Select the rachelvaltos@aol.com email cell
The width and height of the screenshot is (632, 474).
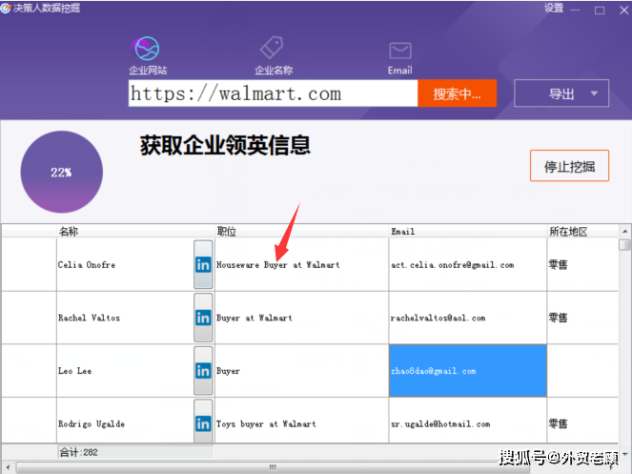[x=467, y=318]
